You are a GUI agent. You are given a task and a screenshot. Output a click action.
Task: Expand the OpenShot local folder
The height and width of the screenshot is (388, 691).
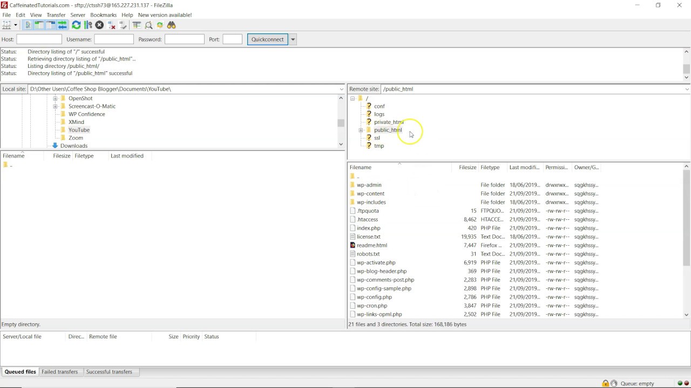click(x=55, y=99)
